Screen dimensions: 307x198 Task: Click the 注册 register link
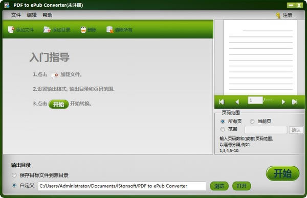(x=287, y=15)
